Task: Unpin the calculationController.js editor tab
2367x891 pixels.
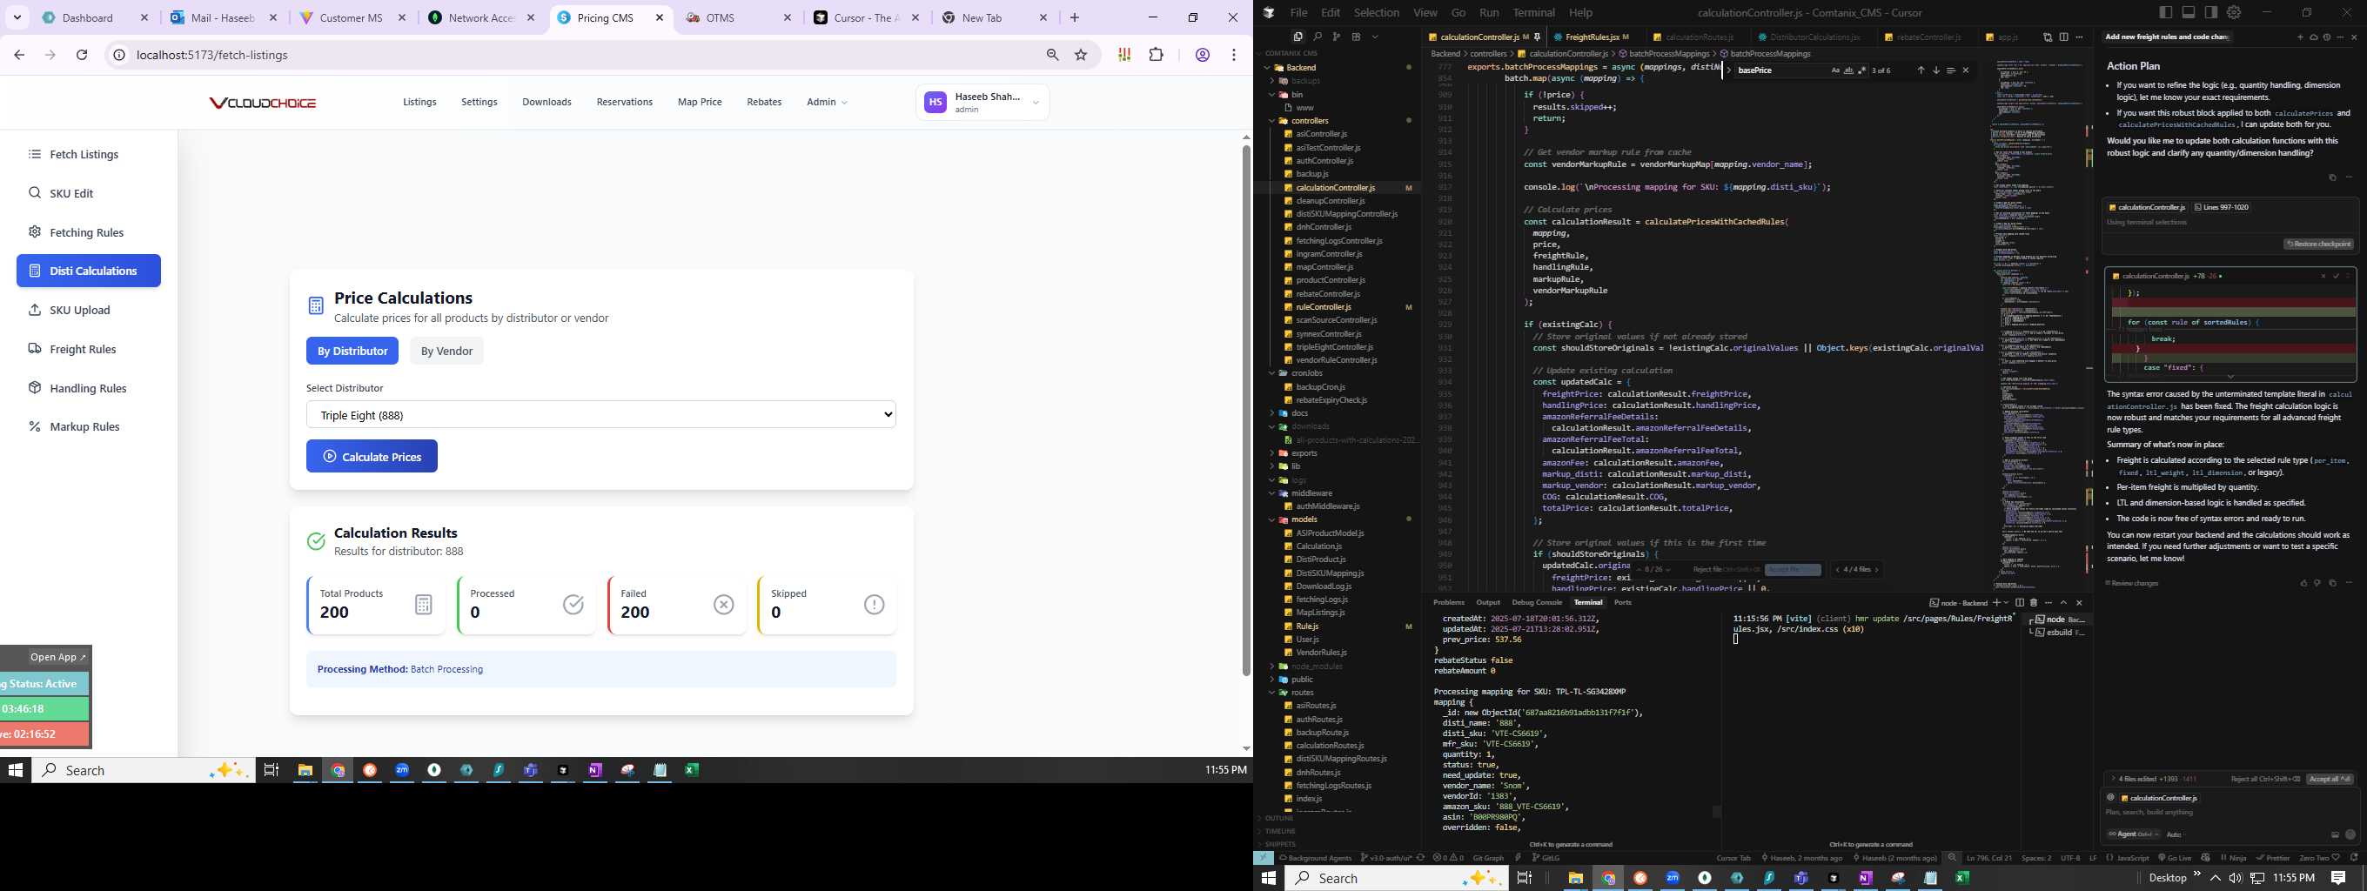Action: pos(1538,37)
